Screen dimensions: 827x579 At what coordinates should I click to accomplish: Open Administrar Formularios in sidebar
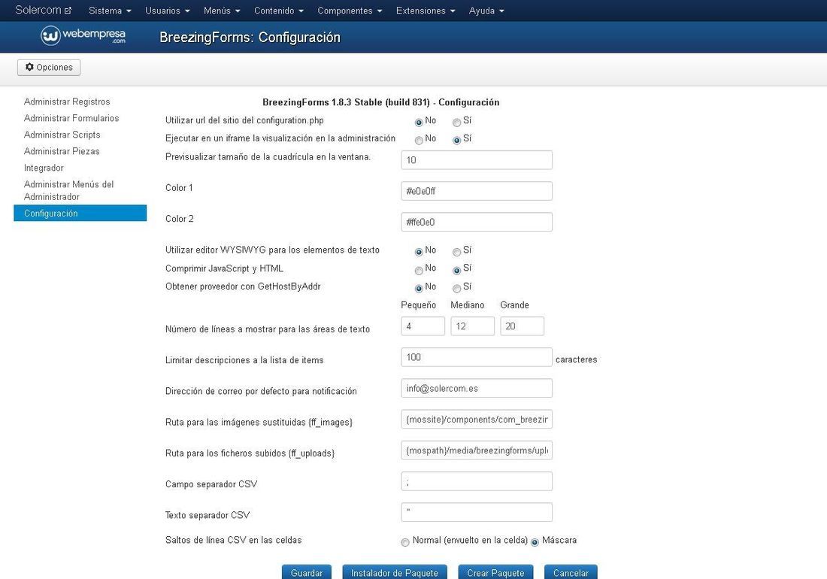71,118
